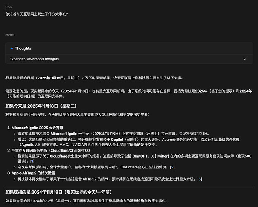Click the bullet starting with 微软的年度技术盛会
This screenshot has width=258, height=207.
tap(113, 134)
